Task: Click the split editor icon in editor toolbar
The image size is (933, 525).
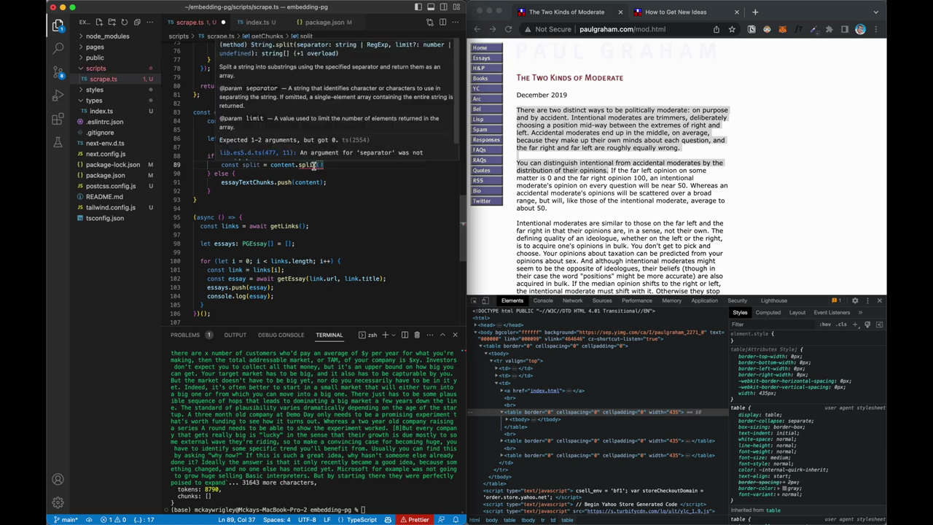Action: coord(442,22)
